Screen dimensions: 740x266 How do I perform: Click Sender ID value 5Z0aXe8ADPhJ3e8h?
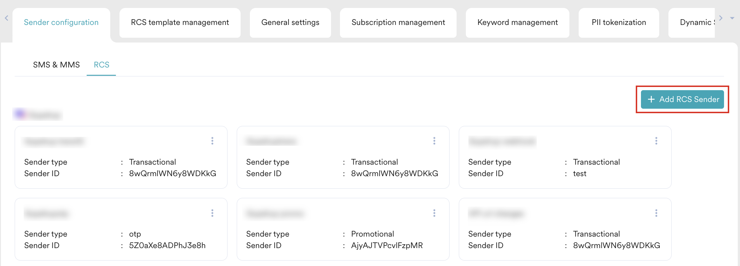[167, 246]
